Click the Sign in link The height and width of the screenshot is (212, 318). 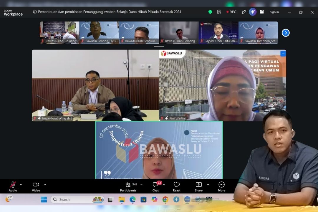(274, 12)
